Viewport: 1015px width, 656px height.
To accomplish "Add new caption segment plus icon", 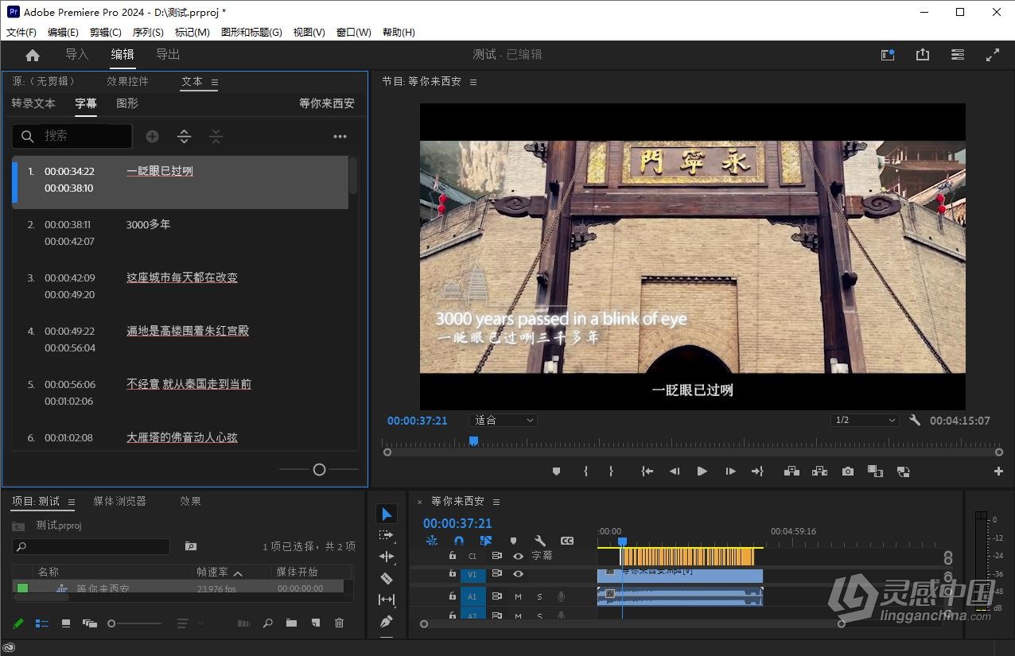I will click(152, 137).
